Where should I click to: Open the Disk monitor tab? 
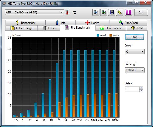111,28
